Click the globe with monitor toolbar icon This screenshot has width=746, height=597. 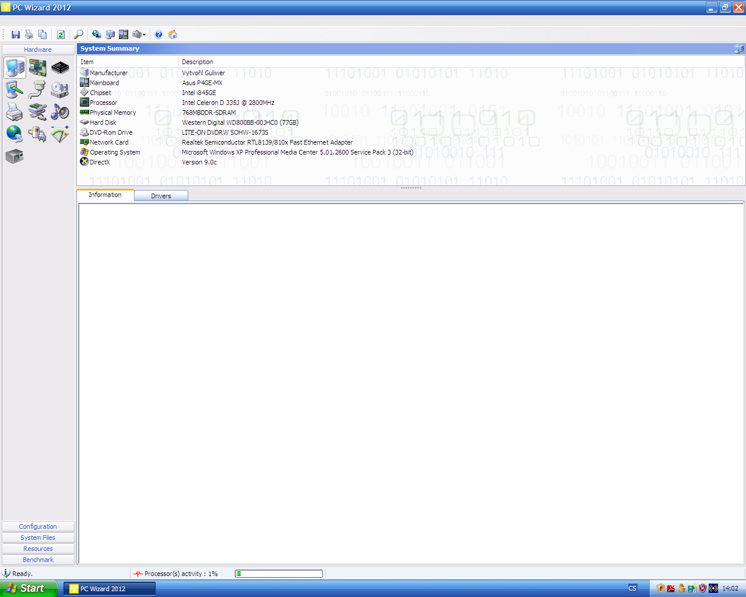97,35
